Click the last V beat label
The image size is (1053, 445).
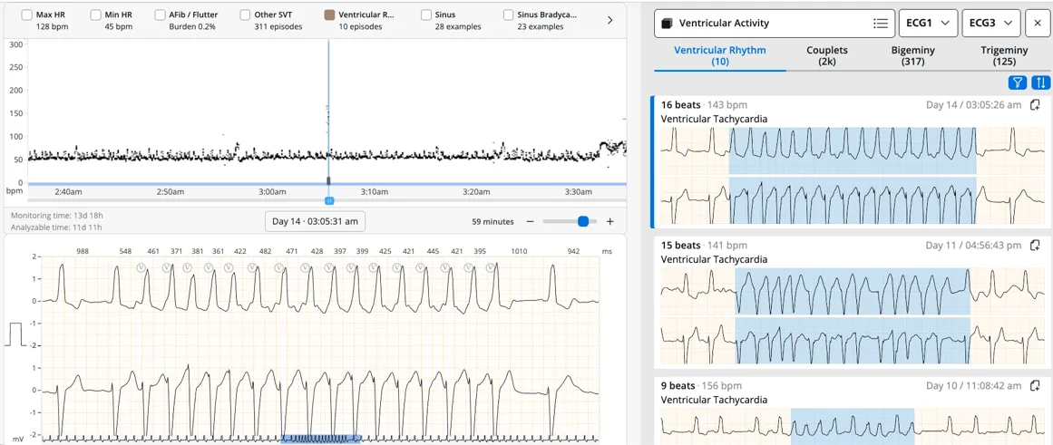click(x=491, y=267)
